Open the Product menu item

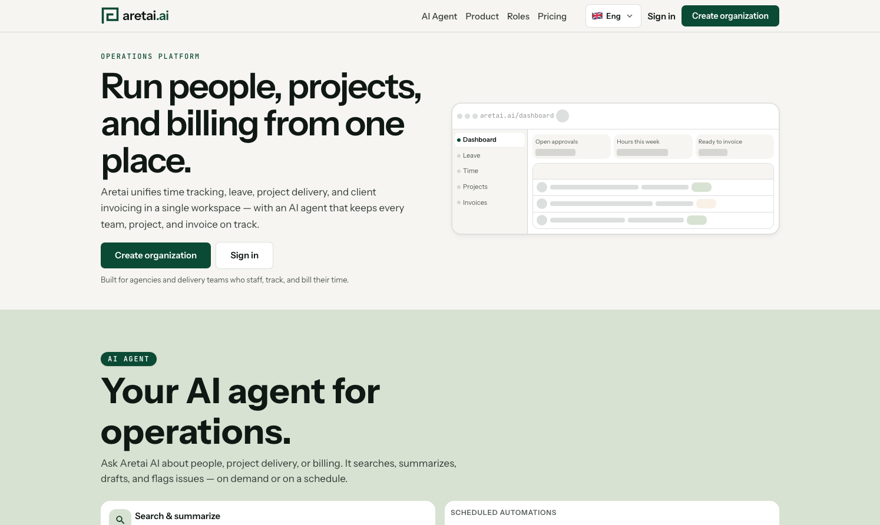click(x=482, y=16)
